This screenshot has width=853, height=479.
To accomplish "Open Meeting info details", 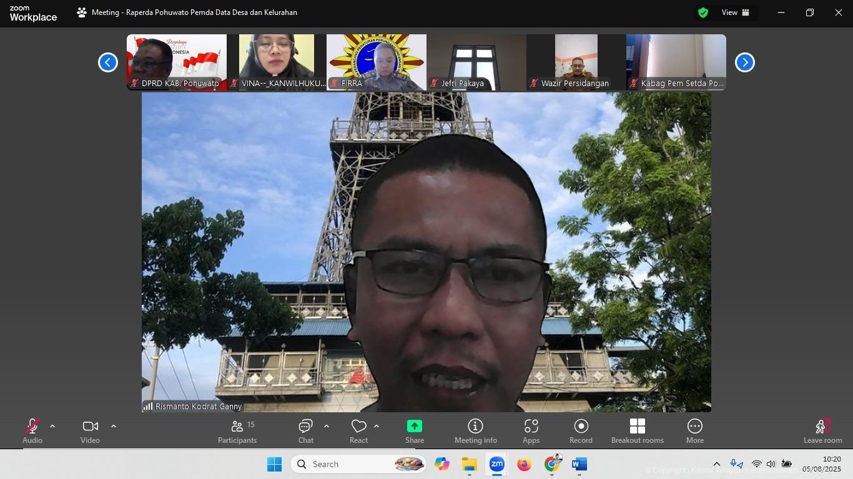I will (475, 431).
